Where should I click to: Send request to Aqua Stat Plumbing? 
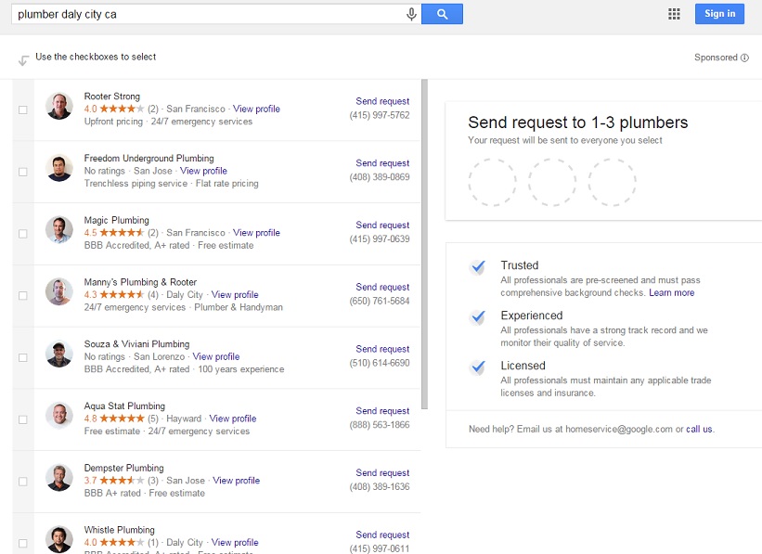(382, 411)
